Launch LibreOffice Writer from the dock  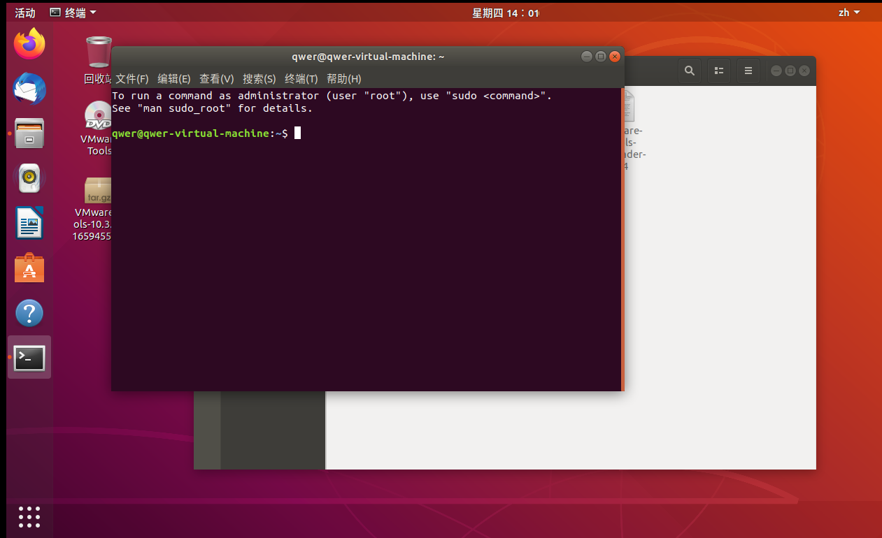click(x=29, y=223)
